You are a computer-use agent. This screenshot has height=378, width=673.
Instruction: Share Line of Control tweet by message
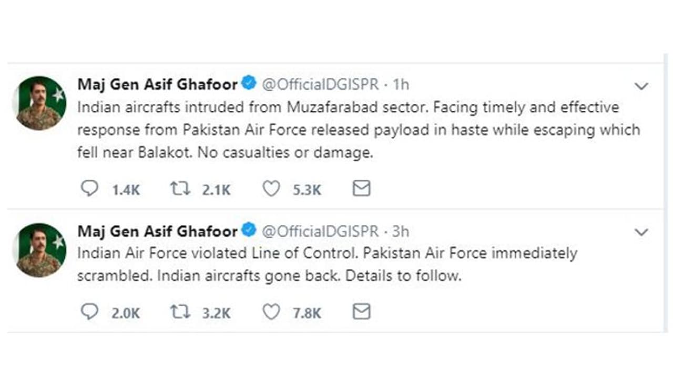click(361, 312)
